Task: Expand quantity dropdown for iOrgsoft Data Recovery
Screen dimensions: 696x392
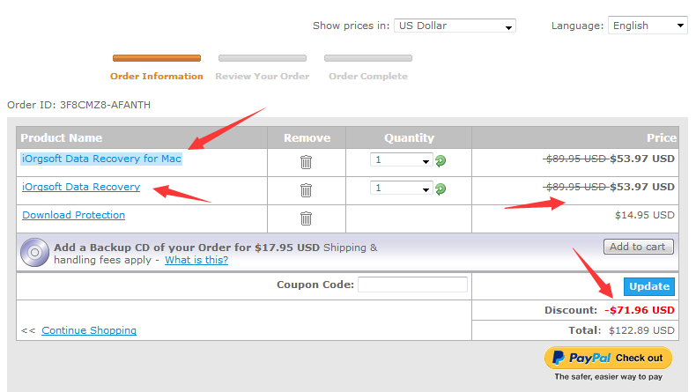Action: coord(401,188)
